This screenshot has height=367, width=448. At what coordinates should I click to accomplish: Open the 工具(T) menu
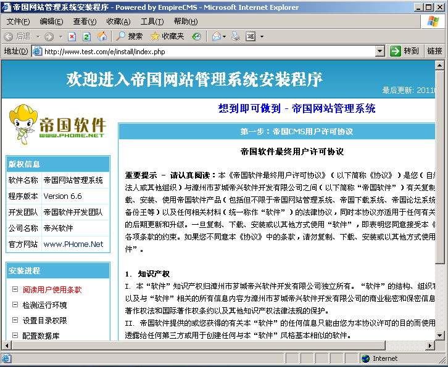pyautogui.click(x=152, y=22)
